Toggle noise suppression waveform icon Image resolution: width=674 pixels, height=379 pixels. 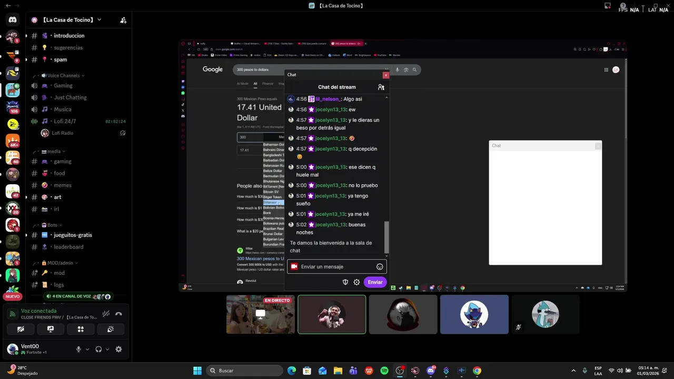(106, 314)
